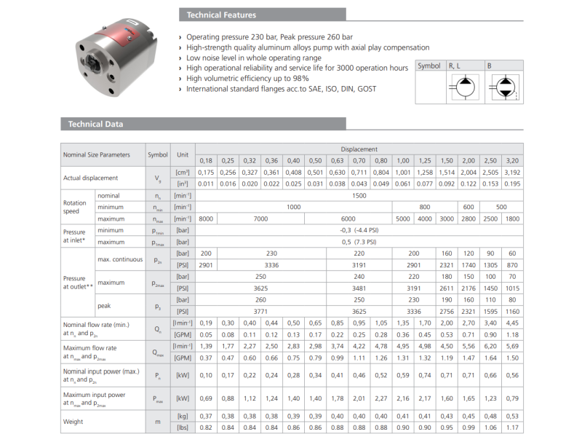Image resolution: width=582 pixels, height=437 pixels.
Task: Select the High volumetric efficiency bullet line
Action: coord(247,79)
